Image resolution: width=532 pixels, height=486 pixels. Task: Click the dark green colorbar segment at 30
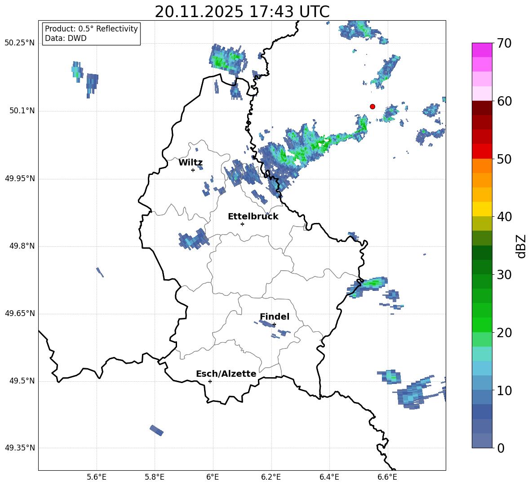482,267
